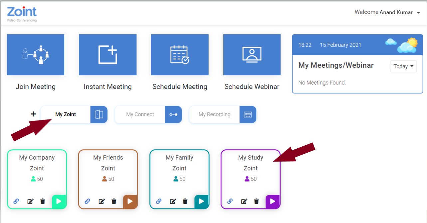Open Join Meeting
The image size is (427, 223).
(36, 55)
